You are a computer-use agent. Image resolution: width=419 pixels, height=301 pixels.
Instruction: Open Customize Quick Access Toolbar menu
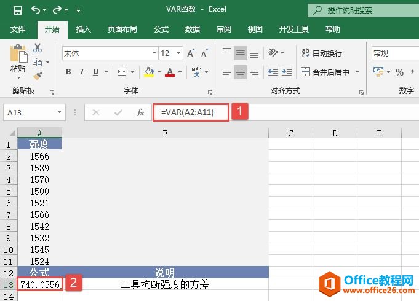point(78,10)
